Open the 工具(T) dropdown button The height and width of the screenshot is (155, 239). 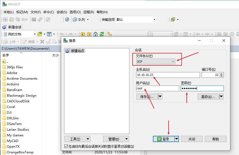(77, 139)
